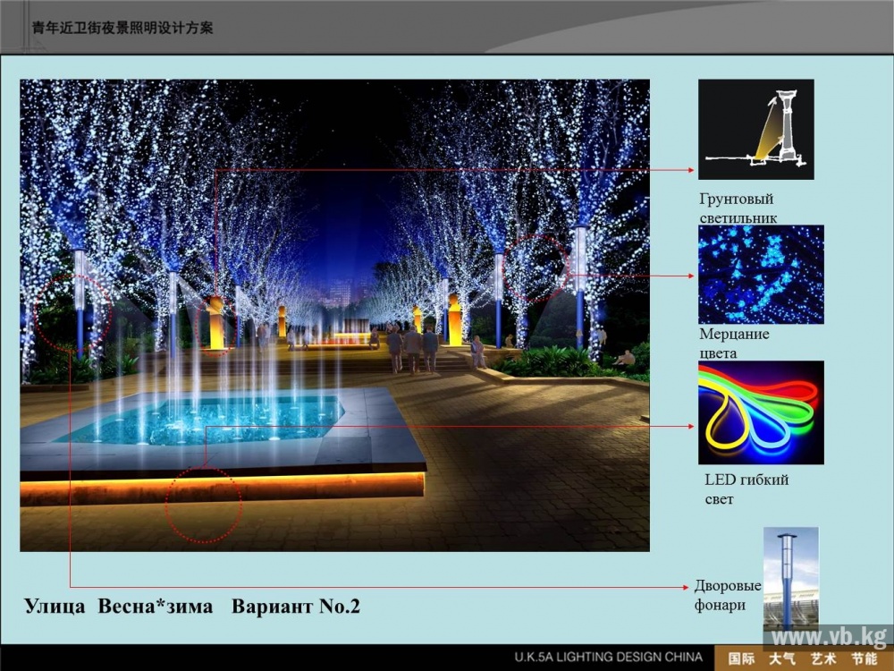This screenshot has height=671, width=894.
Task: Select the 'LED гибкий свет' caption
Action: pyautogui.click(x=746, y=489)
